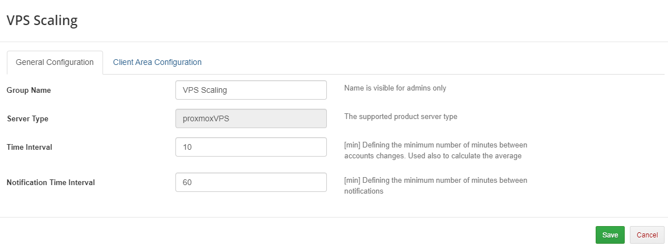Click the Time Interval label

29,147
